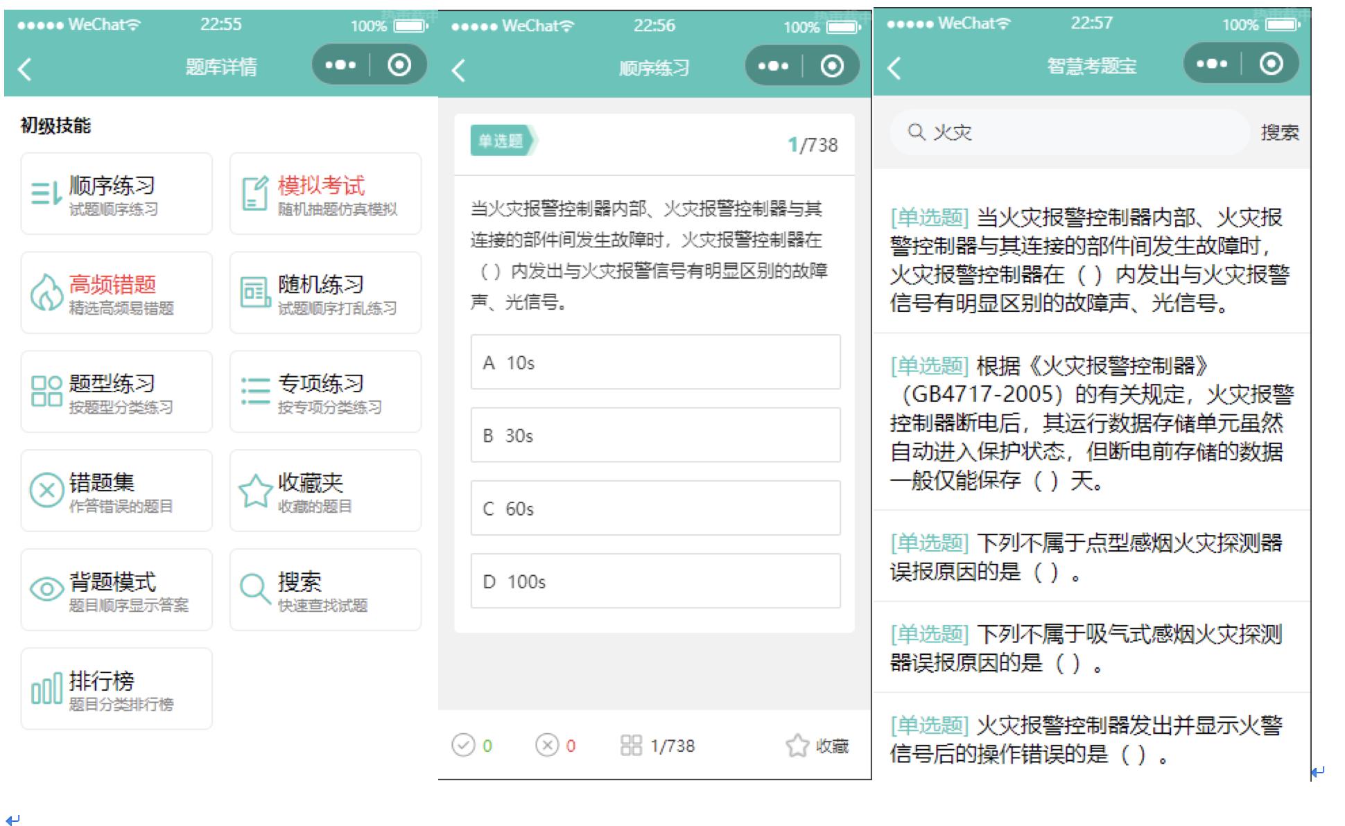Go back from 顺序练习 page
The height and width of the screenshot is (826, 1345).
[457, 69]
